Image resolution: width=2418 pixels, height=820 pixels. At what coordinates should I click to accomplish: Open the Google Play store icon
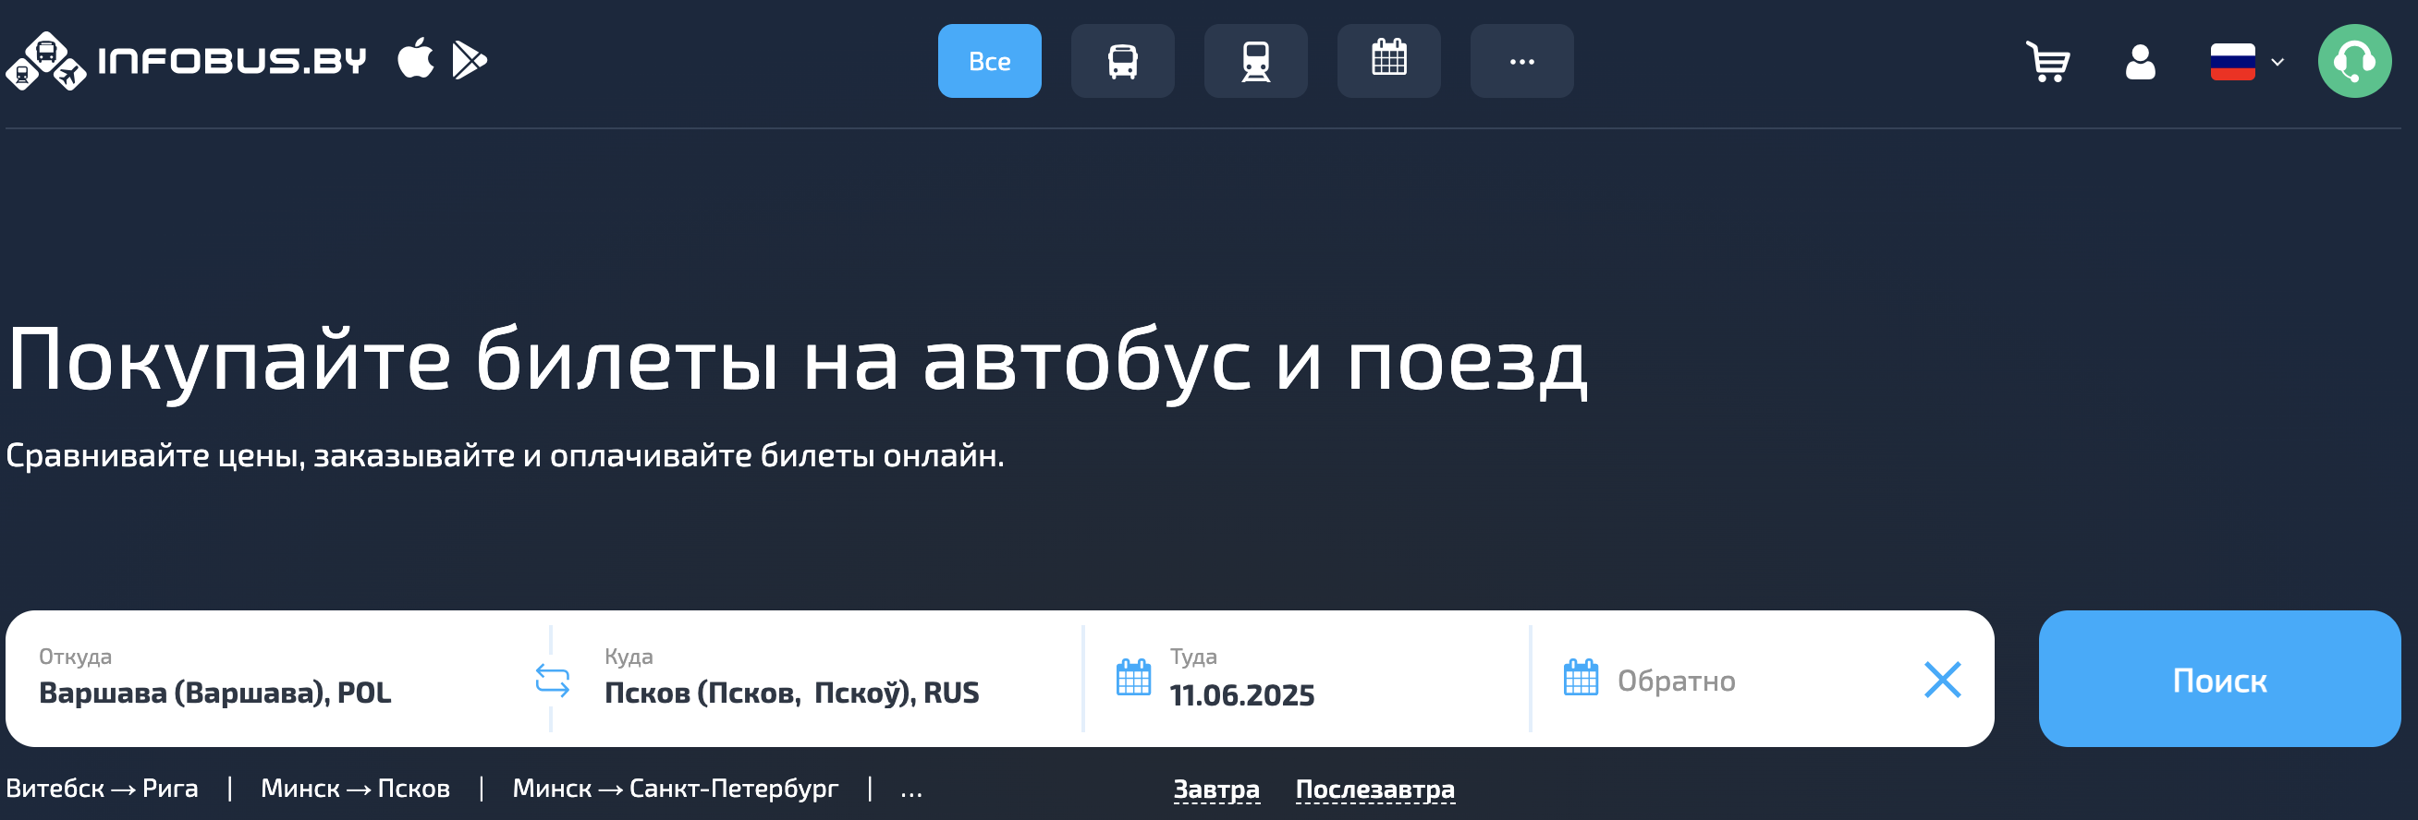click(470, 60)
